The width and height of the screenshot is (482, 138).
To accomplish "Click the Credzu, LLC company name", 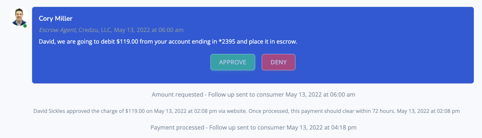I will 95,30.
